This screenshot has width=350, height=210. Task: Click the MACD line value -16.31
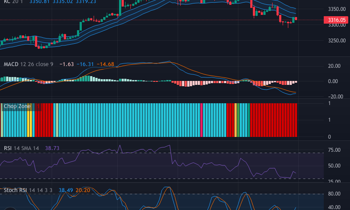pos(85,64)
